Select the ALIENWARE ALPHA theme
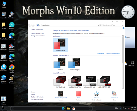Screen dimensions: 137x111 click(x=75, y=82)
